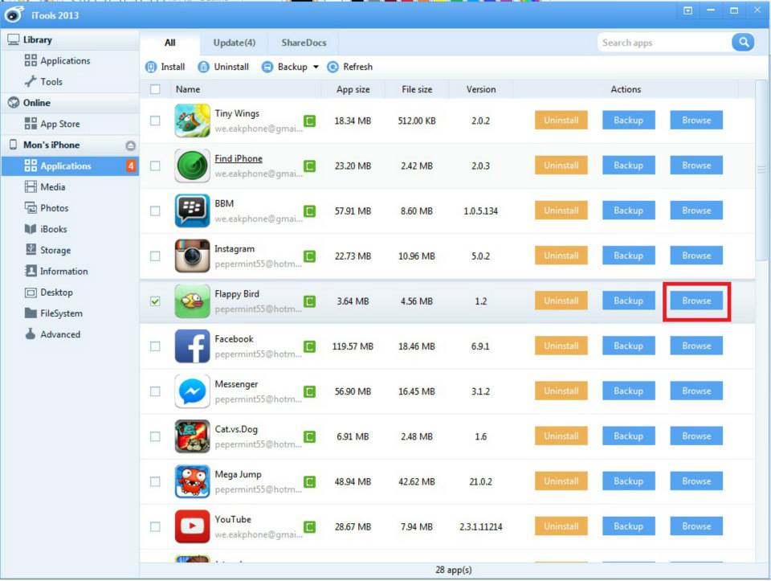Backup the Instagram app
Viewport: 771px width, 581px height.
pyautogui.click(x=628, y=256)
